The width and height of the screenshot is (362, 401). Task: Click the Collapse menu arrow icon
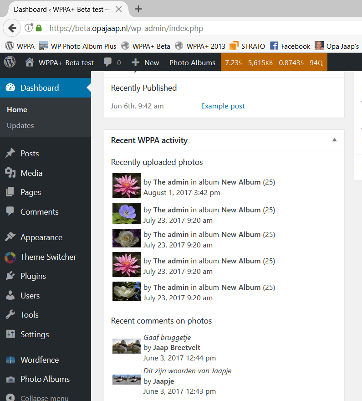pos(10,397)
